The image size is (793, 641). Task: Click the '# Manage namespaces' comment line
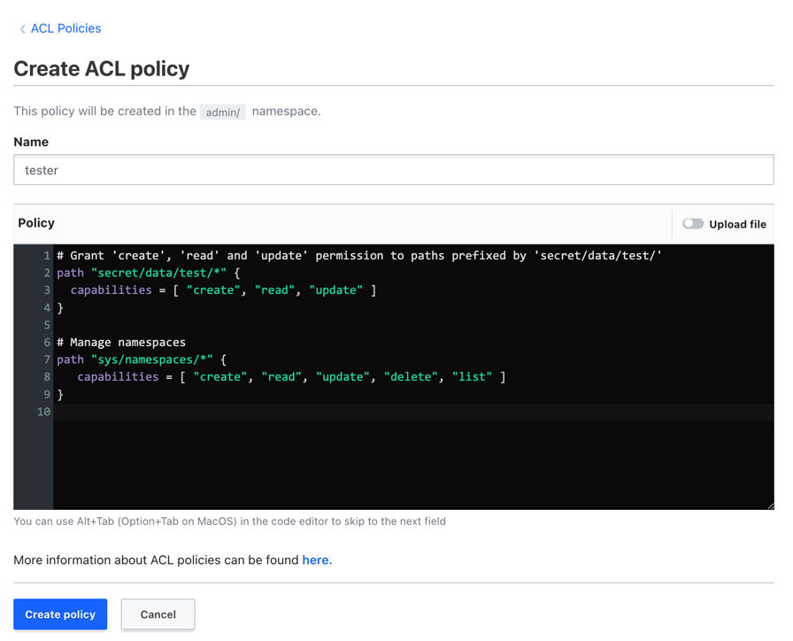(x=121, y=343)
